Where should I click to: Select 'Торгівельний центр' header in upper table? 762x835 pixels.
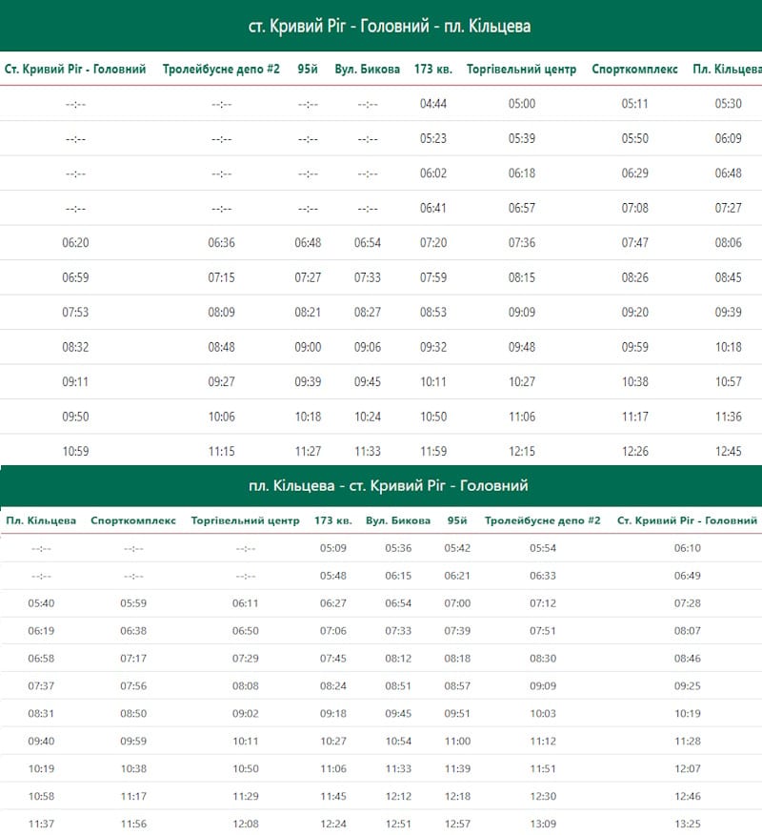tap(521, 70)
